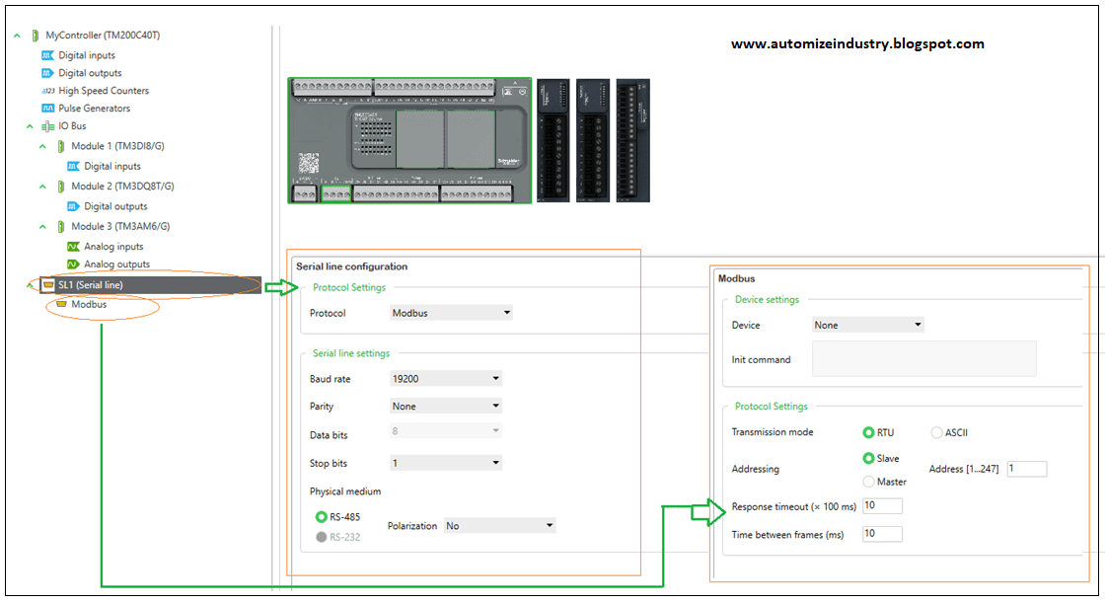Click the SL1 (Serial line) port icon
This screenshot has height=603, width=1106.
coord(48,285)
